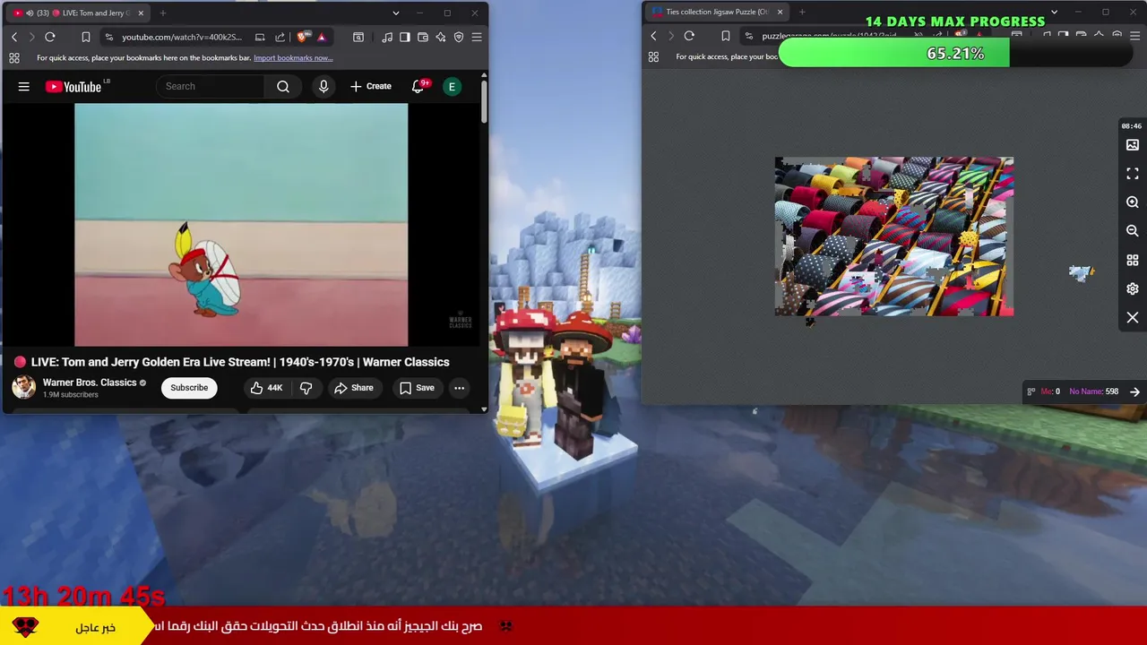The width and height of the screenshot is (1147, 645).
Task: Expand tab search dropdown in YouTube window
Action: click(x=396, y=13)
